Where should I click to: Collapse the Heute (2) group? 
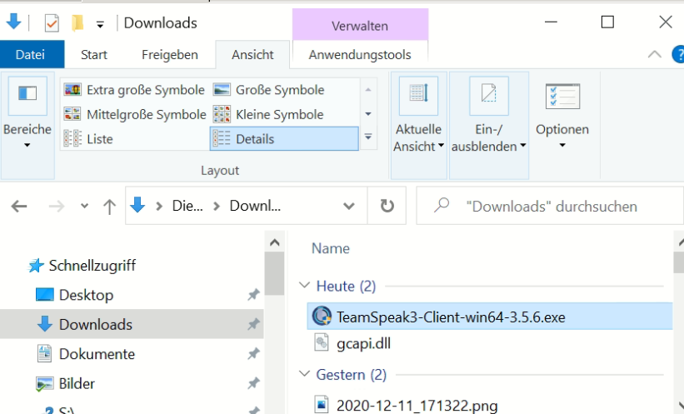[303, 287]
